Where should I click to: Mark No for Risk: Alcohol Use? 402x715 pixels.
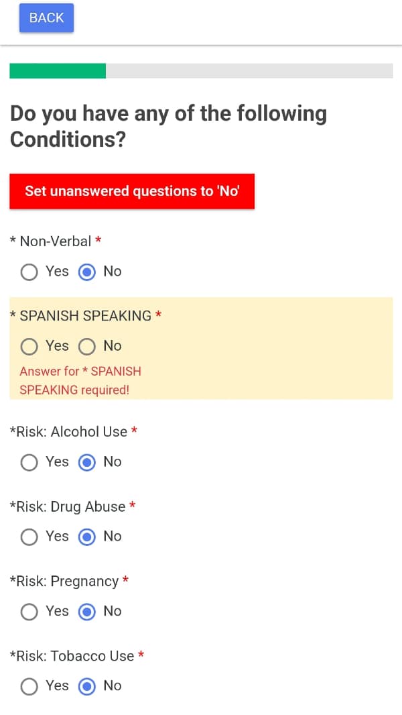pos(87,462)
